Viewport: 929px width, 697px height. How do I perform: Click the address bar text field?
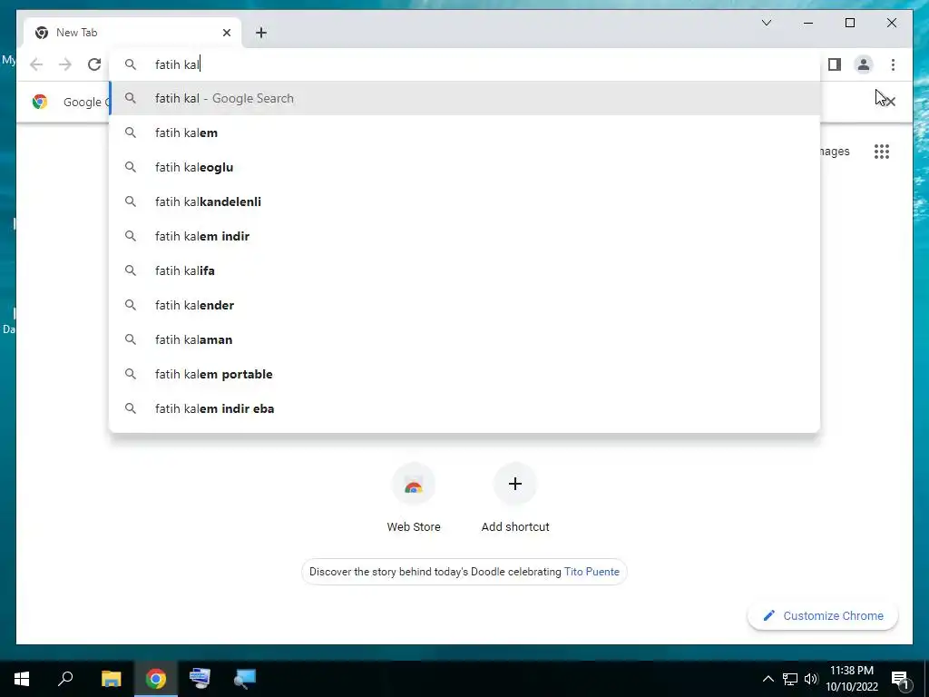[x=465, y=64]
